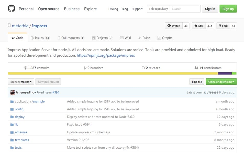Click the GitHub Octocat logo
The height and width of the screenshot is (153, 244).
[12, 9]
